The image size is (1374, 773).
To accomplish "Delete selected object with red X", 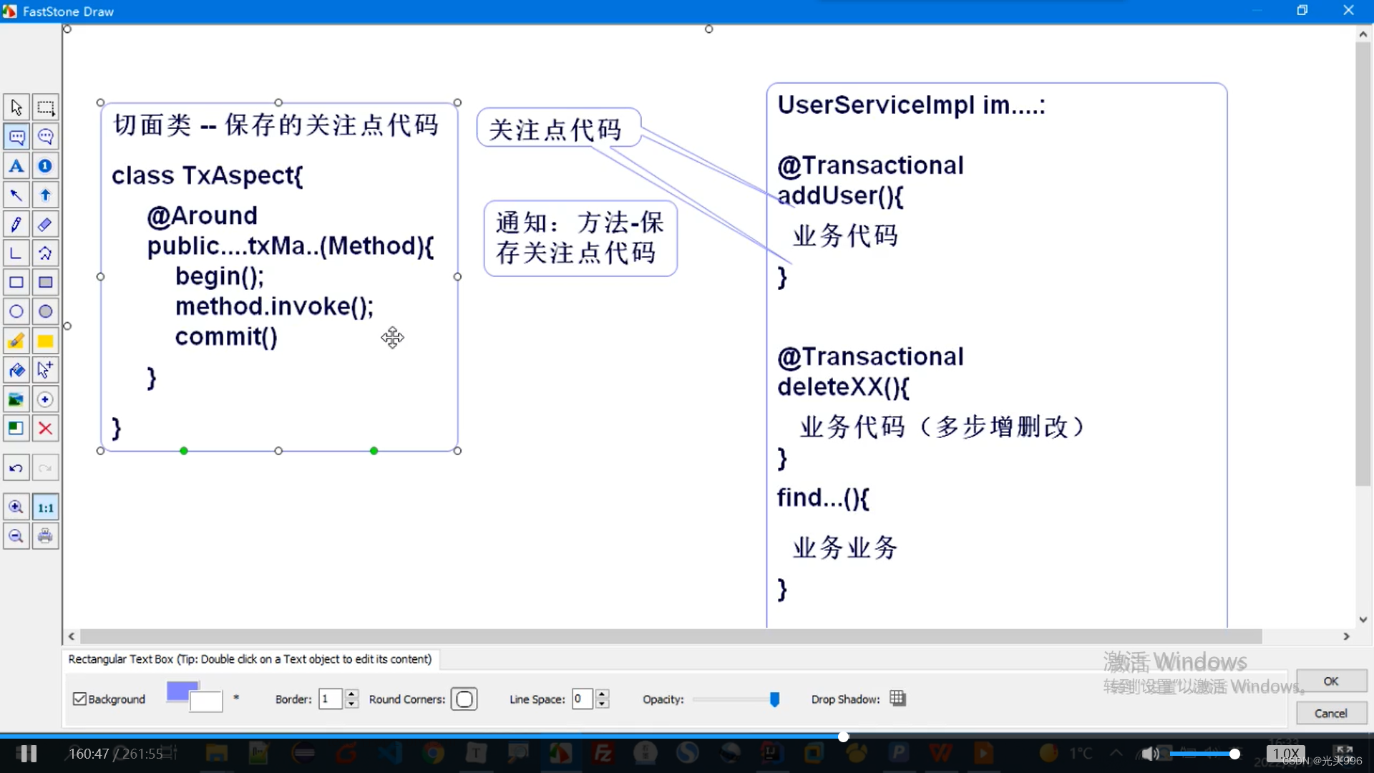I will click(x=45, y=428).
